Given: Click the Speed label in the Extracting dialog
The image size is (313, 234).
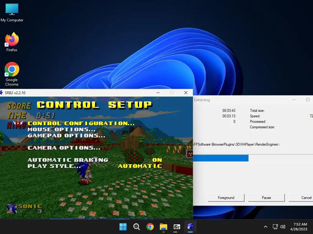Looking at the screenshot, I should (255, 116).
